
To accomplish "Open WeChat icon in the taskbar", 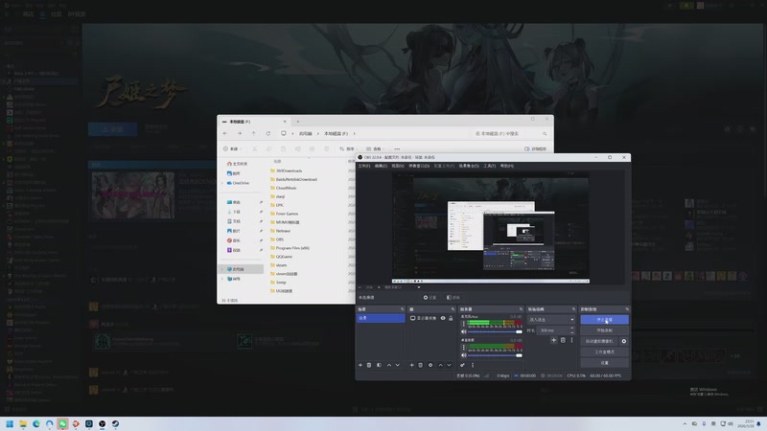I will click(62, 423).
